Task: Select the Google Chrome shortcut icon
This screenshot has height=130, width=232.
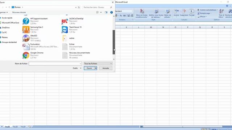Action: point(26,55)
